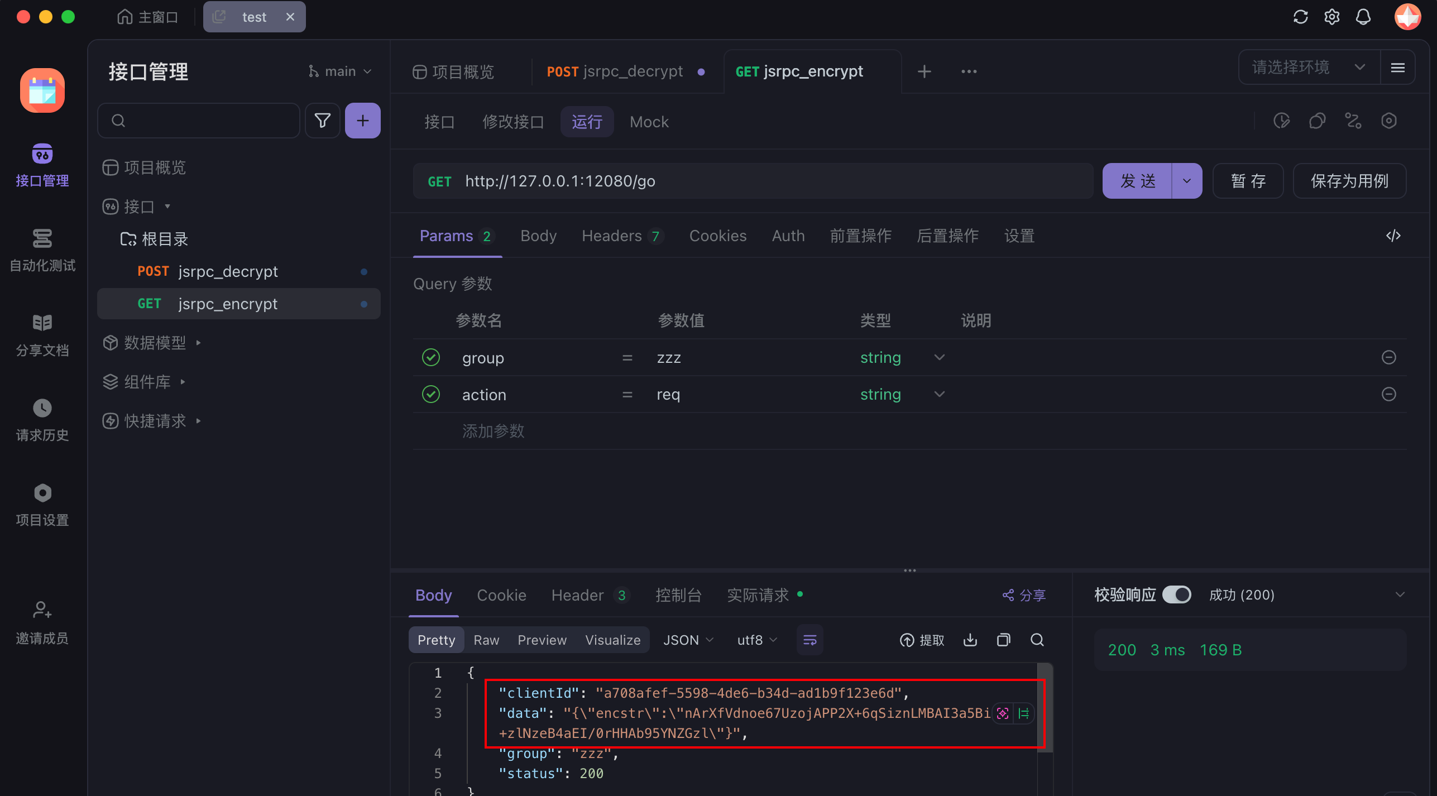
Task: Uncheck the action parameter checkbox
Action: tap(431, 394)
